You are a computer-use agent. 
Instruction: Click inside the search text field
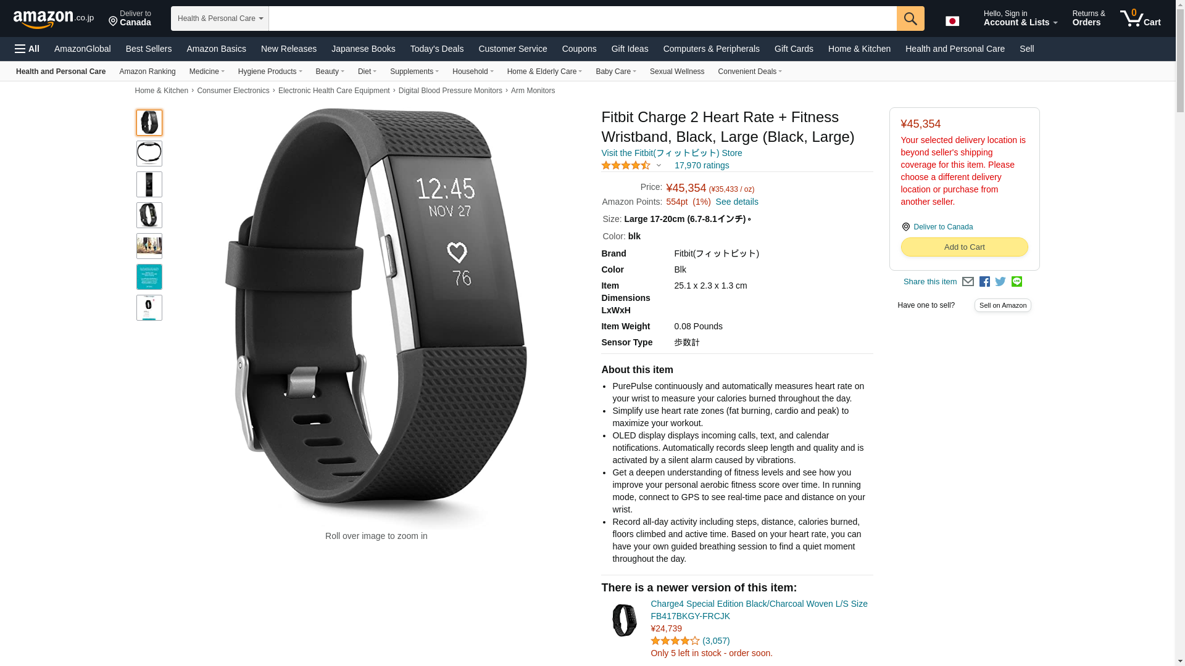(583, 18)
